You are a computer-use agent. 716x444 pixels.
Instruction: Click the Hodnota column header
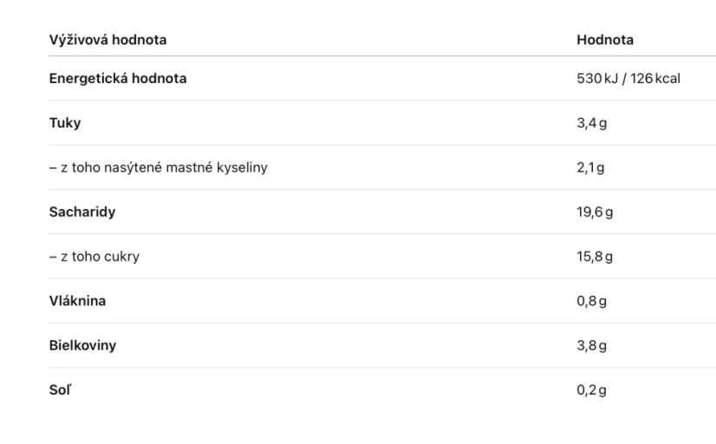tap(605, 40)
